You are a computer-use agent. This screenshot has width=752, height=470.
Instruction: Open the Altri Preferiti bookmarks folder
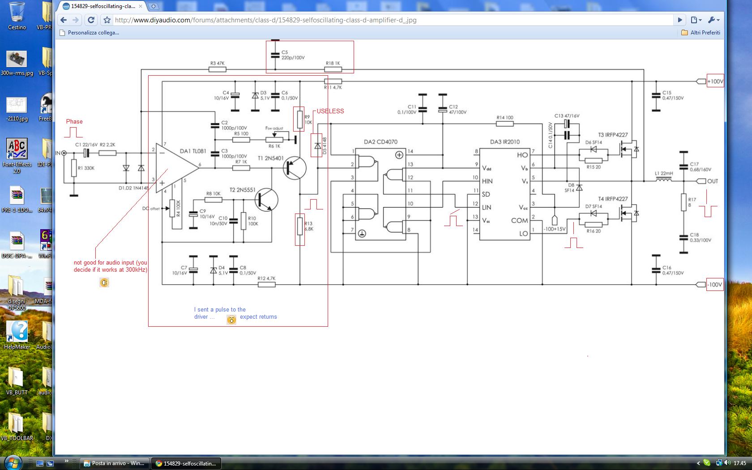[701, 33]
